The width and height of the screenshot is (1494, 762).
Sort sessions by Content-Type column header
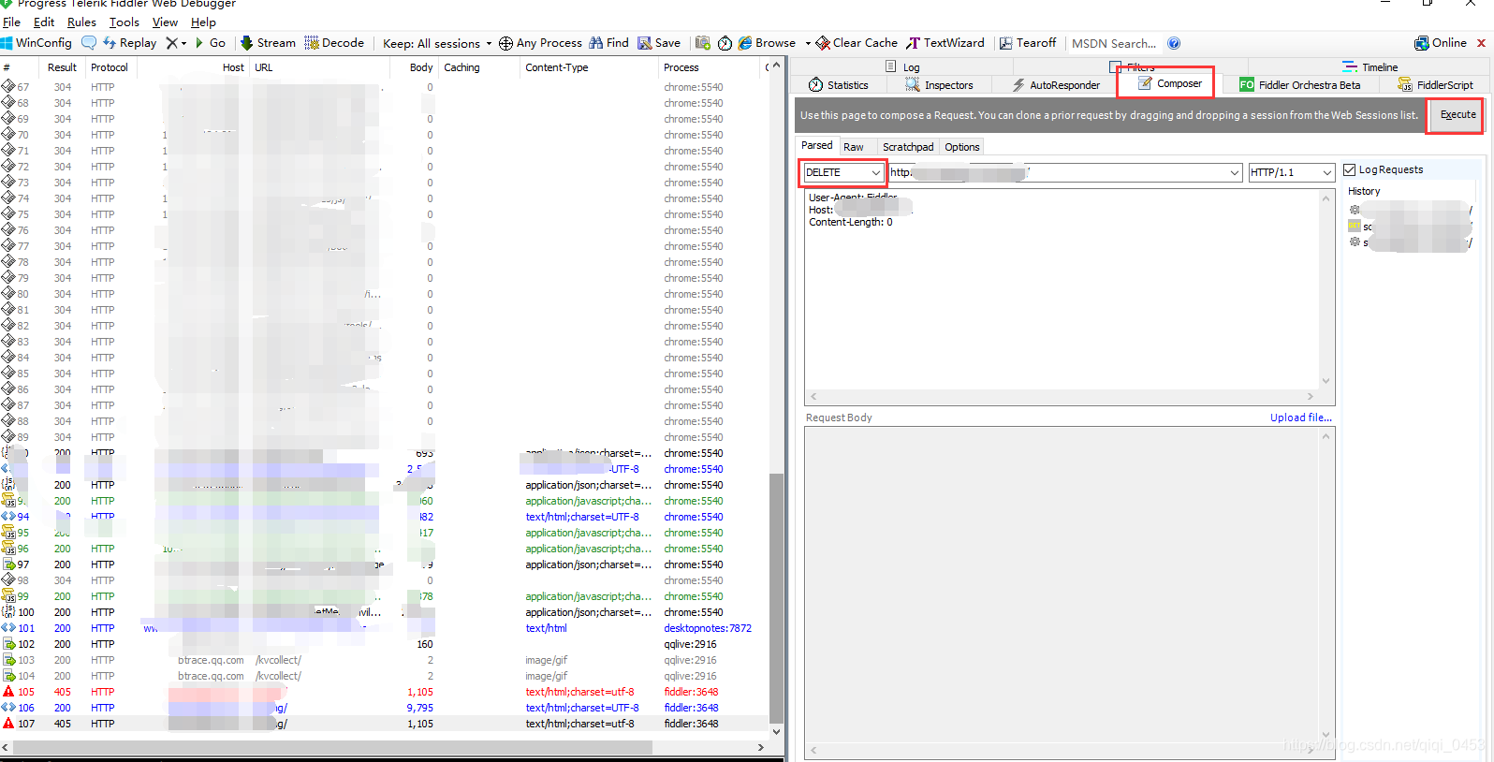tap(589, 67)
